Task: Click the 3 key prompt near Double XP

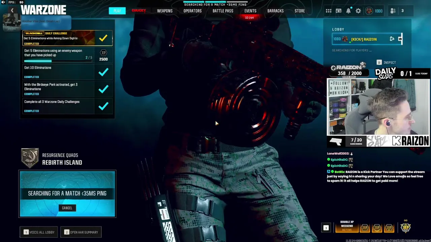Action: tap(326, 228)
